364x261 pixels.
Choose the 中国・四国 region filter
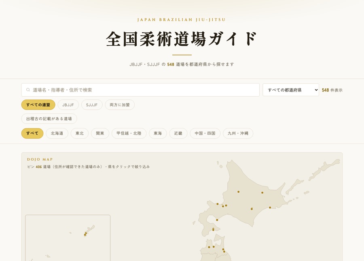205,133
